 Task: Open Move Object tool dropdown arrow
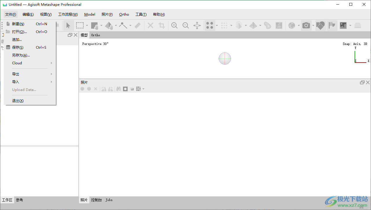(x=116, y=25)
